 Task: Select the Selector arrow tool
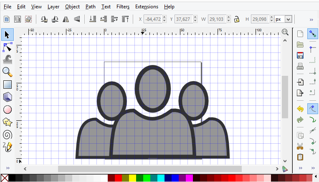(x=8, y=35)
